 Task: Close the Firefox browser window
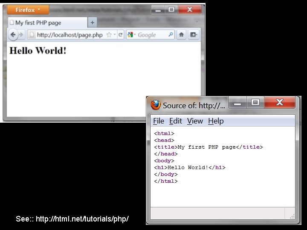189,9
